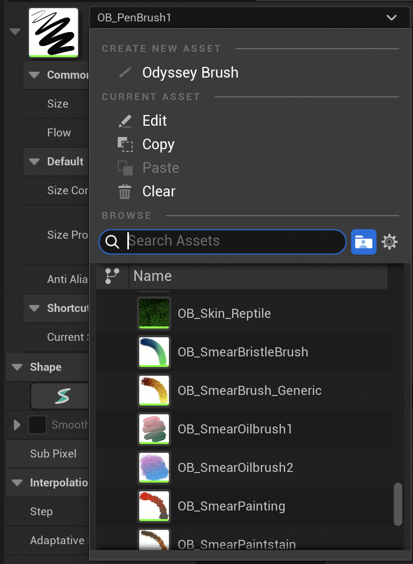Collapse the Shape section

click(17, 367)
